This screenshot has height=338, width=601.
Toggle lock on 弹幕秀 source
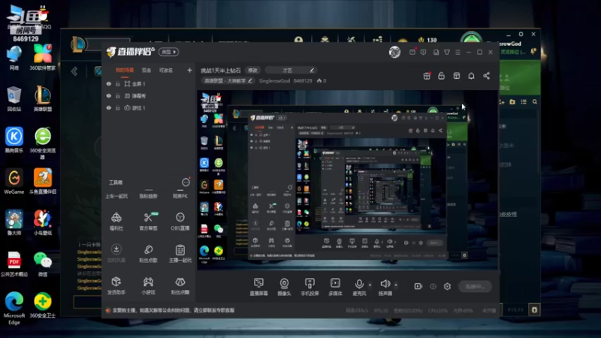pos(118,96)
